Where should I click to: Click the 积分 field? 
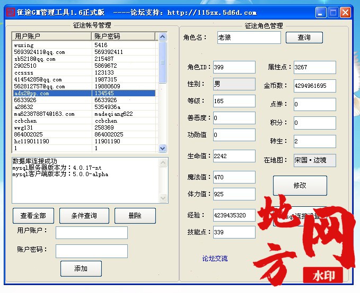point(315,123)
